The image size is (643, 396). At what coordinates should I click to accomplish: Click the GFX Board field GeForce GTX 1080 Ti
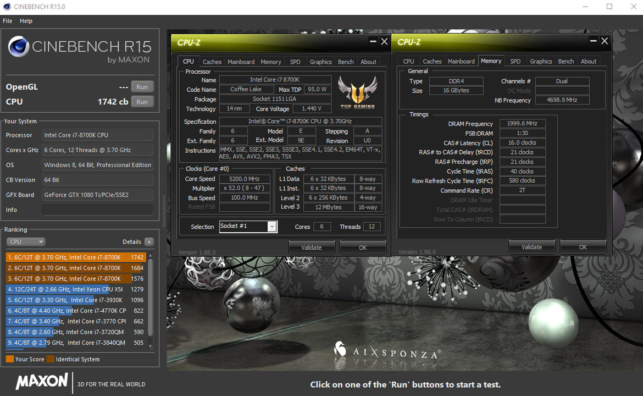(98, 195)
